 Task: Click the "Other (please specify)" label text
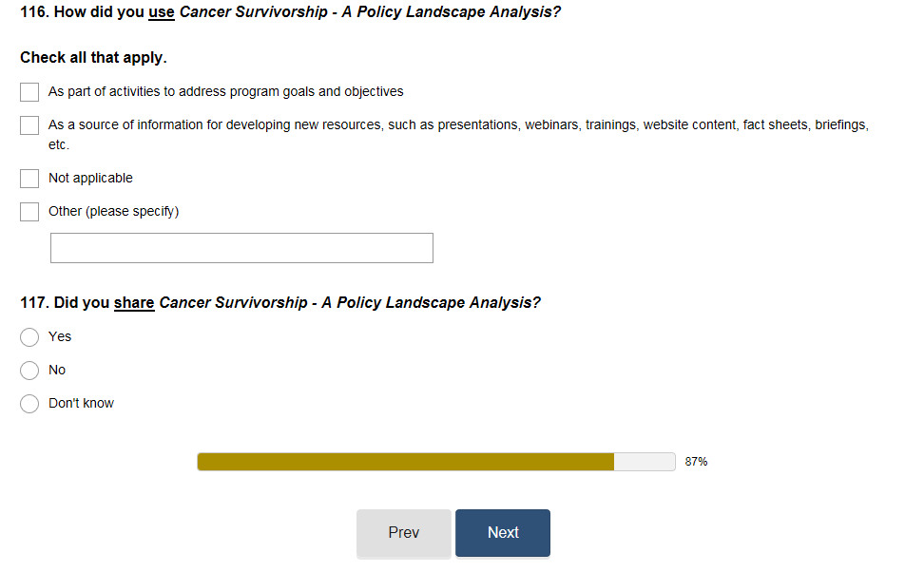(113, 212)
